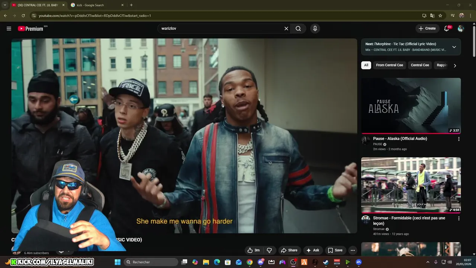This screenshot has width=476, height=268.
Task: Open OBS Studio from the taskbar
Action: 293,262
